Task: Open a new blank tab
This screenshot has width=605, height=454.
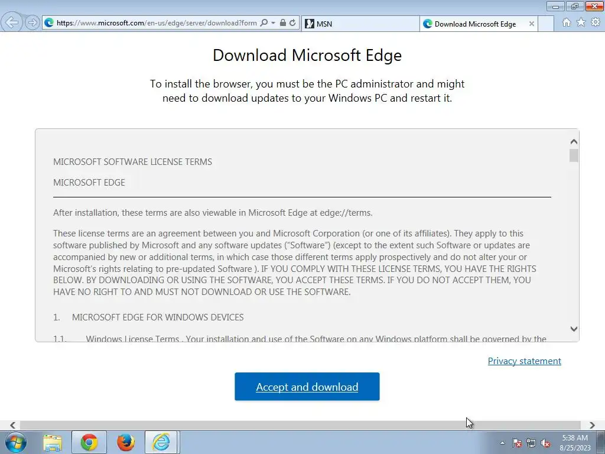Action: click(x=545, y=24)
